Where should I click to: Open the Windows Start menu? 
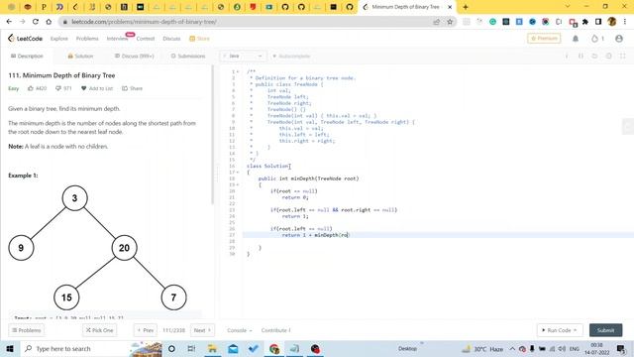coord(10,348)
